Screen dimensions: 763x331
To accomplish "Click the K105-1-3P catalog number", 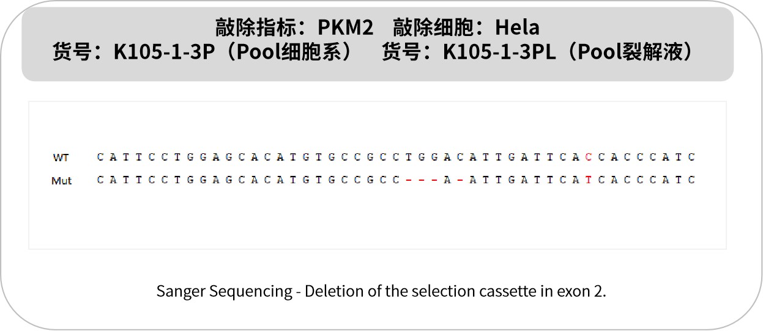I will pyautogui.click(x=166, y=53).
